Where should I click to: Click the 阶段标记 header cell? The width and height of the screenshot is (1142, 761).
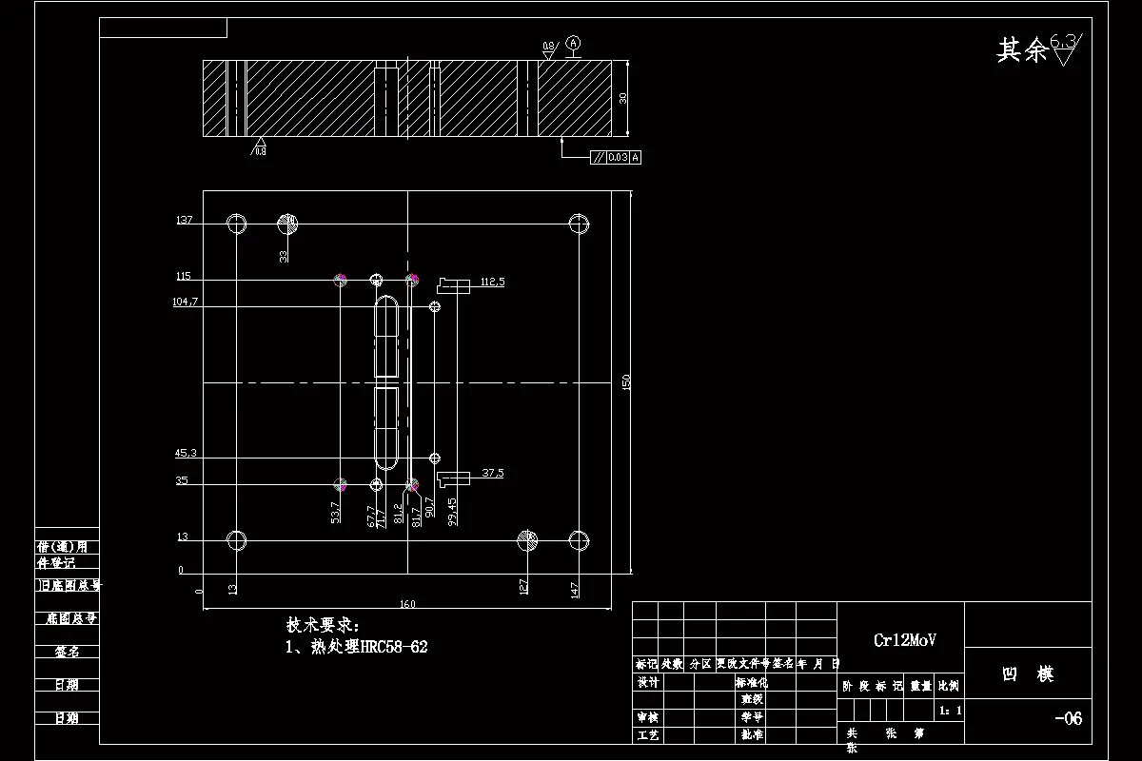[872, 685]
